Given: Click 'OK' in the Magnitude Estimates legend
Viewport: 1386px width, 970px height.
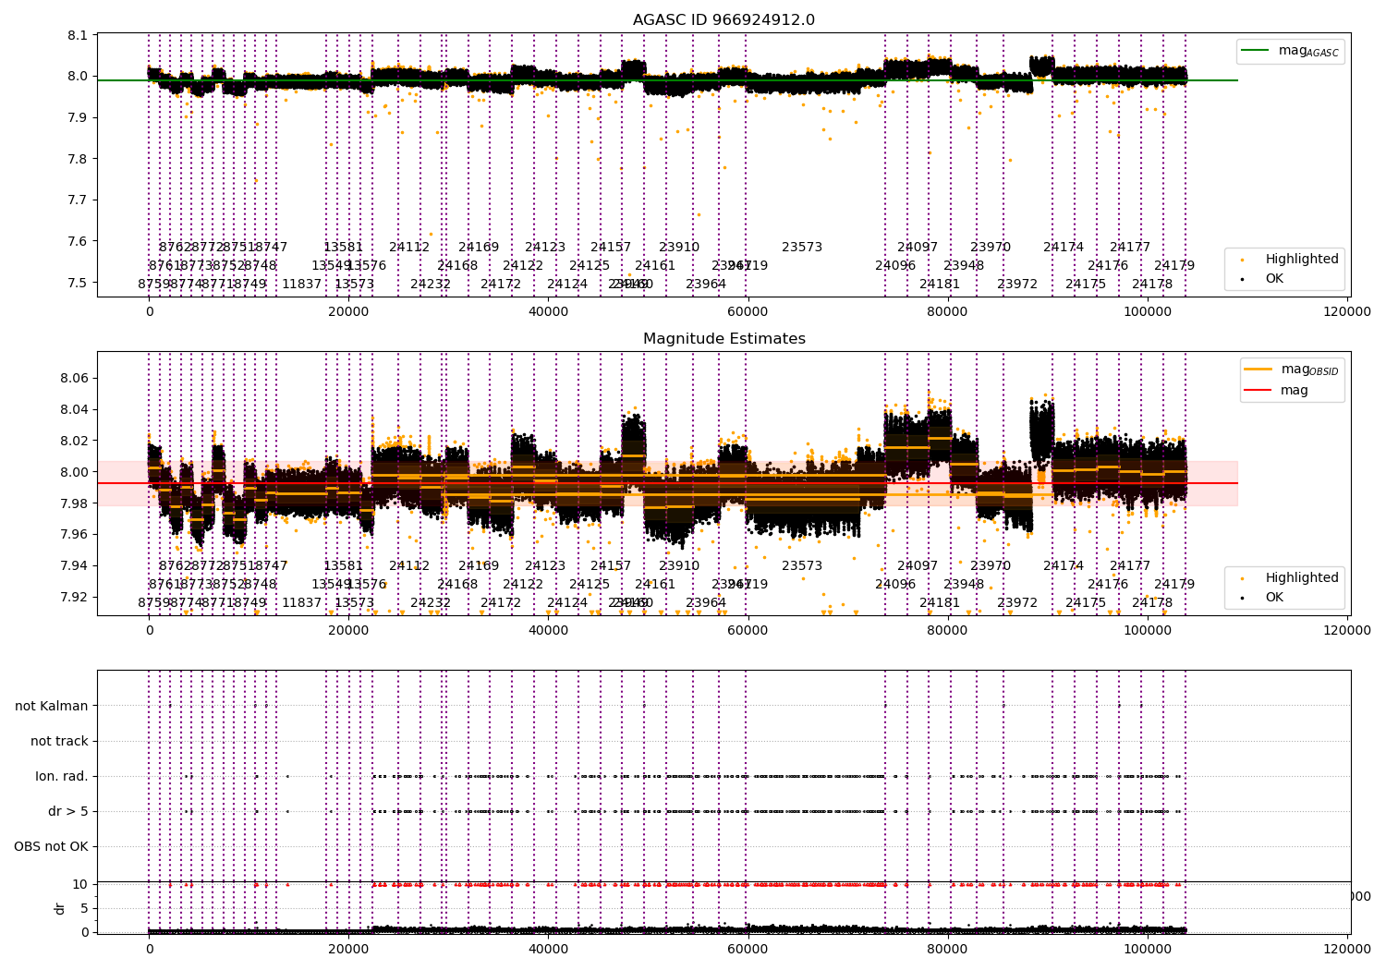Looking at the screenshot, I should 1261,598.
